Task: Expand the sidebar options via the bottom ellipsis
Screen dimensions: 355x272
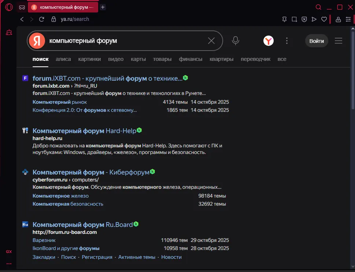Action: pos(9,263)
